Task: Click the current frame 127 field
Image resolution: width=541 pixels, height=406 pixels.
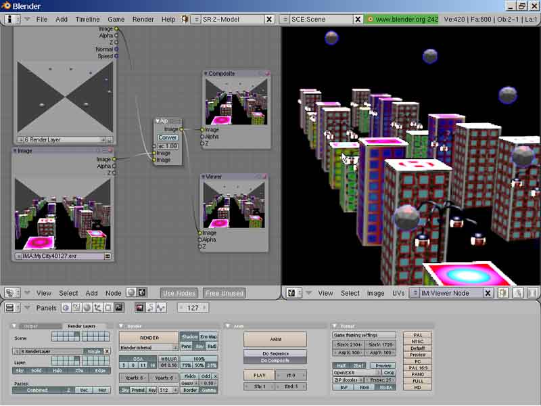Action: click(193, 308)
